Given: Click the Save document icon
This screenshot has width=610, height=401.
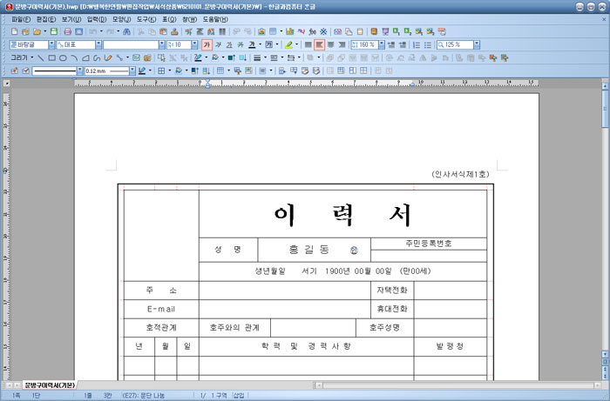Looking at the screenshot, I should click(53, 31).
